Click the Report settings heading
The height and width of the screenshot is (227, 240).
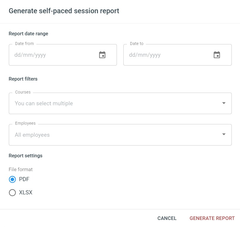[x=25, y=156]
